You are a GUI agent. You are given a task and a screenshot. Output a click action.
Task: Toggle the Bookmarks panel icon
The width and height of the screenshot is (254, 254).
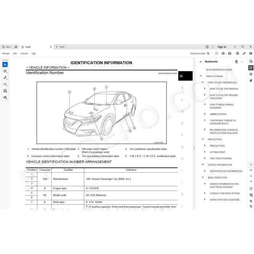[x=251, y=68]
